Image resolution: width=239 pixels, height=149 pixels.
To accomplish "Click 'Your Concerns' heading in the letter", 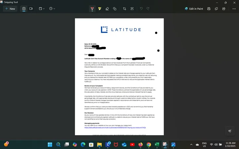I will coord(90,71).
